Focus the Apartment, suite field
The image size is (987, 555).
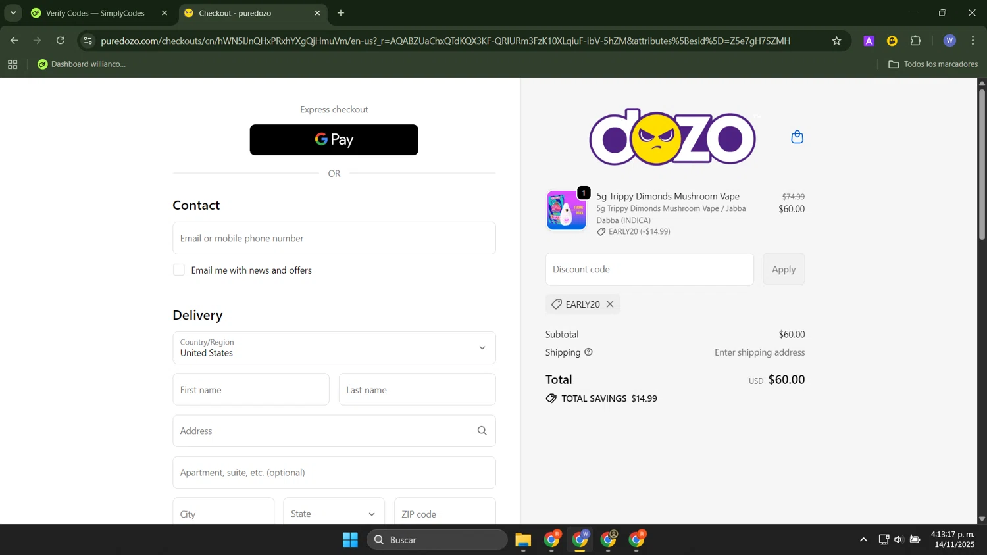[334, 472]
